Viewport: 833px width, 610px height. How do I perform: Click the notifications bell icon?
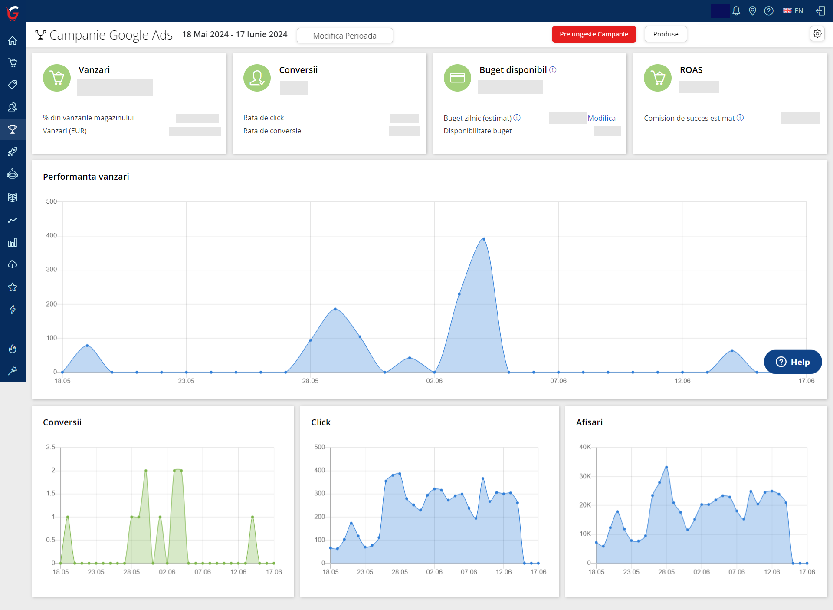click(736, 11)
